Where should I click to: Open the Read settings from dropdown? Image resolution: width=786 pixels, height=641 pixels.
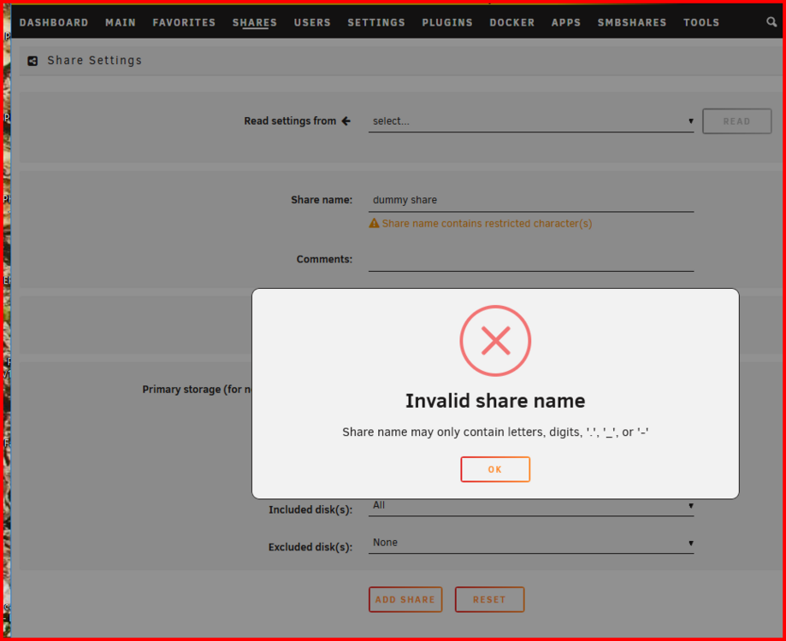tap(531, 121)
